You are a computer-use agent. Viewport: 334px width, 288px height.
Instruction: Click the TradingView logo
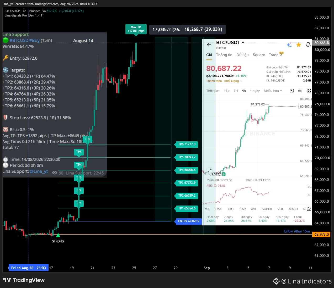pos(24,280)
